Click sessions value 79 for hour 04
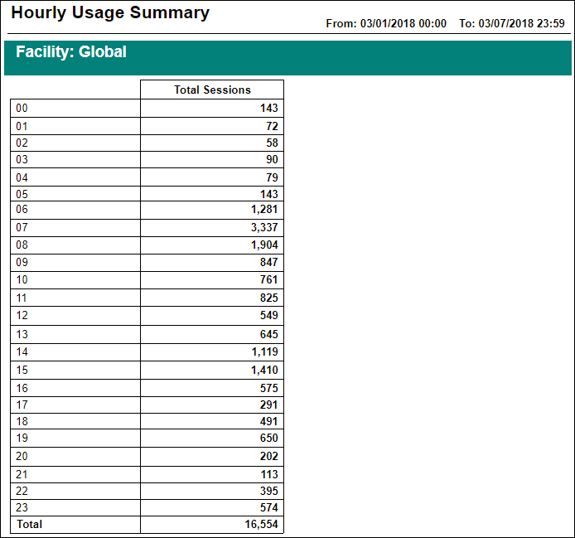 [x=272, y=177]
